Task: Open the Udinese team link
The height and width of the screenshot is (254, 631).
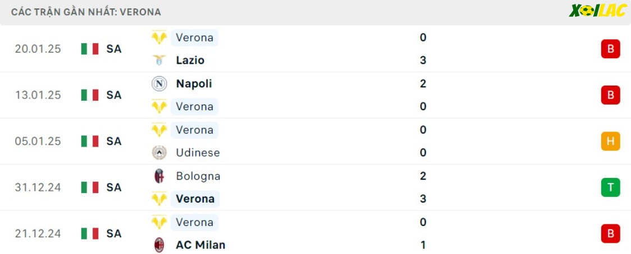Action: (x=198, y=153)
